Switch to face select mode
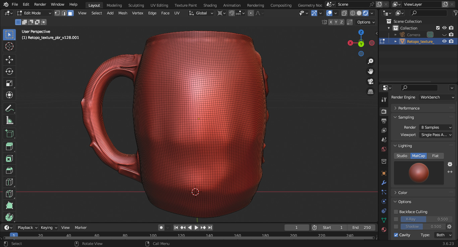458x247 pixels. coord(70,13)
